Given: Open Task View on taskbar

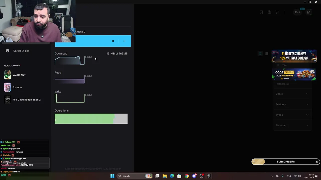Looking at the screenshot, I should (x=157, y=176).
